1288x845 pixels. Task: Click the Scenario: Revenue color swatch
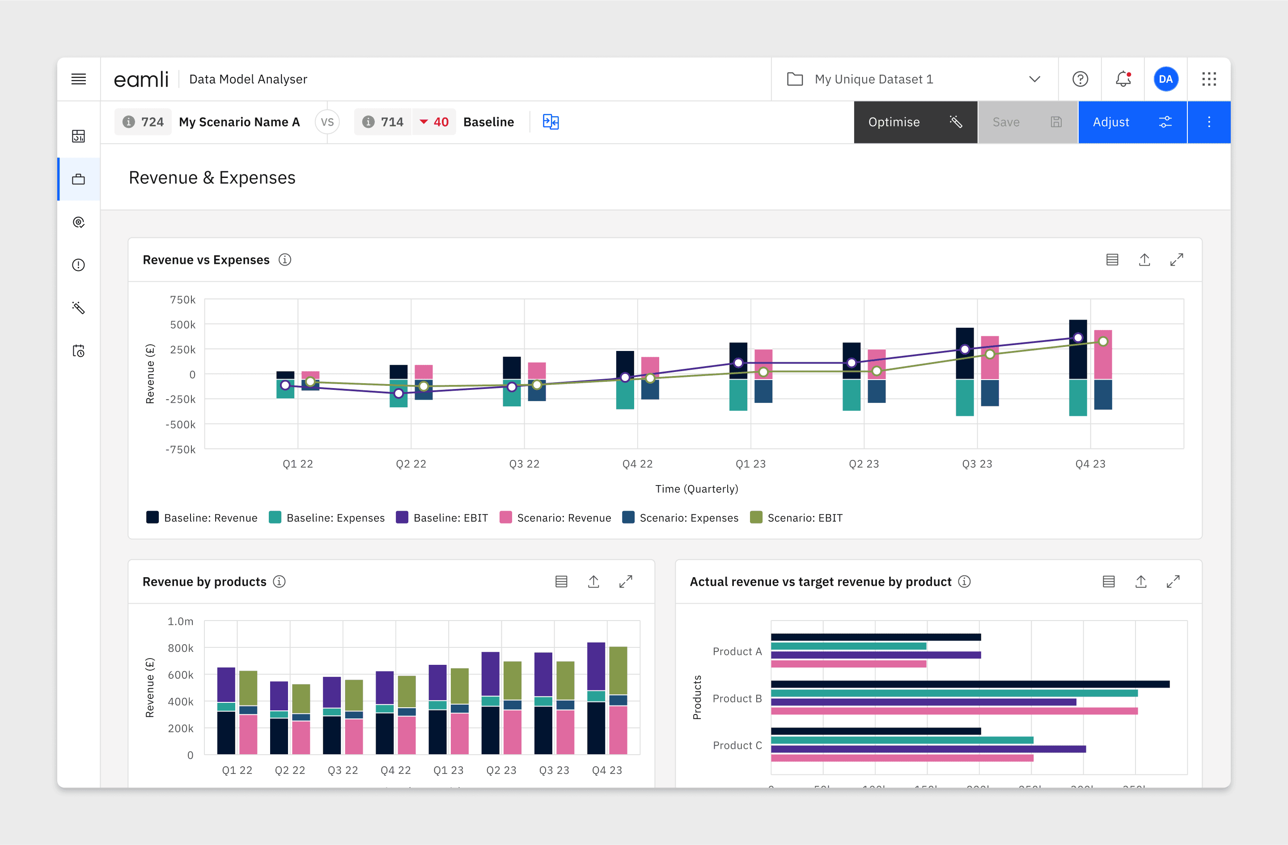[x=505, y=517]
